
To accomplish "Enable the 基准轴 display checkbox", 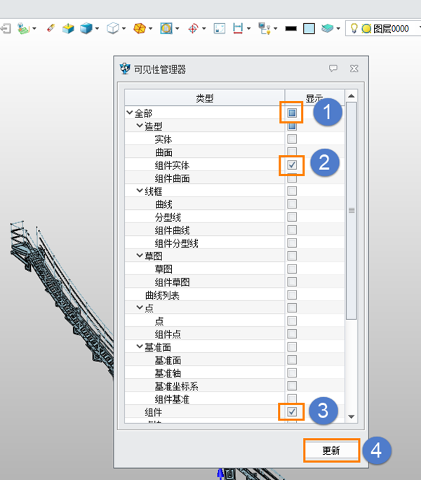I will [292, 373].
